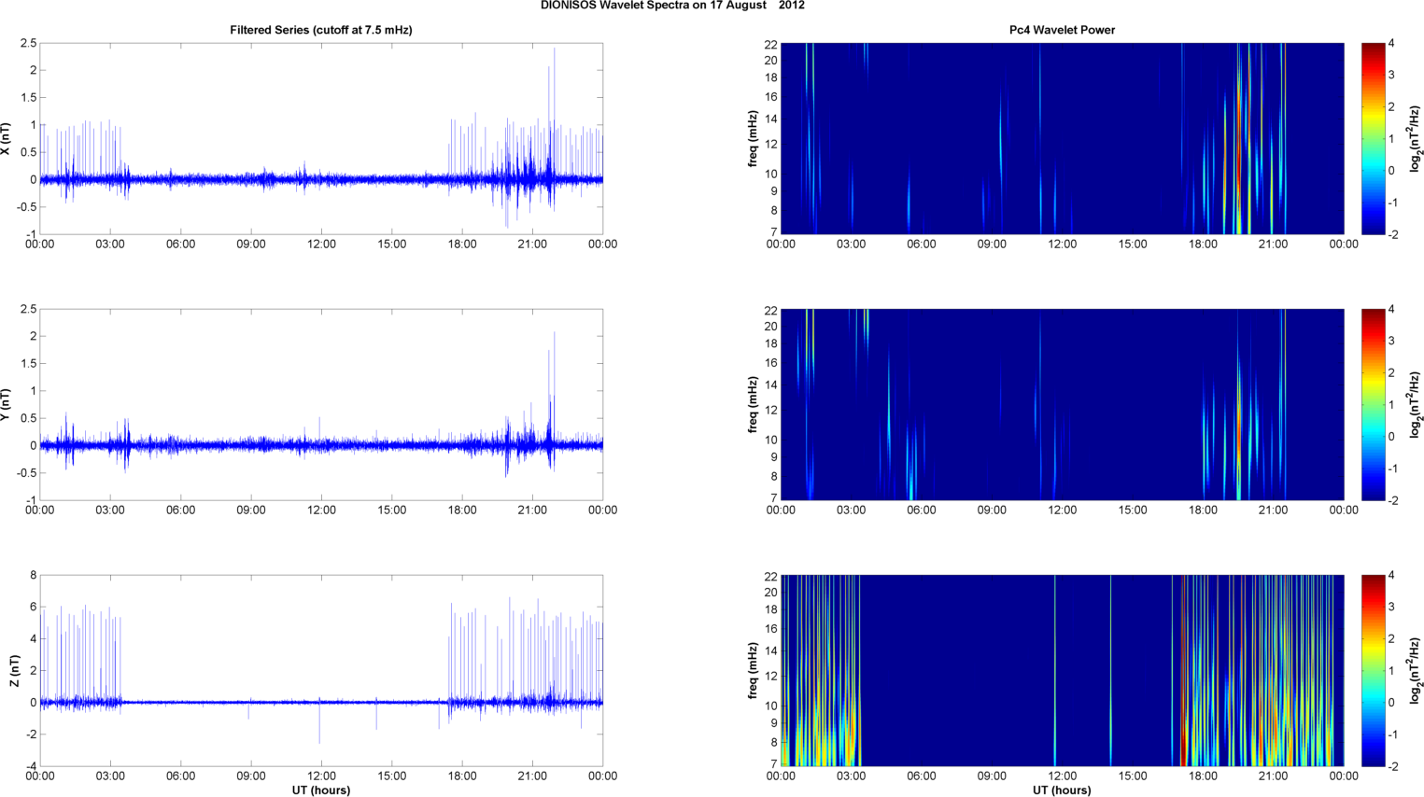Click the right 'UT (hours)' axis label
Image resolution: width=1424 pixels, height=797 pixels.
tap(1062, 790)
